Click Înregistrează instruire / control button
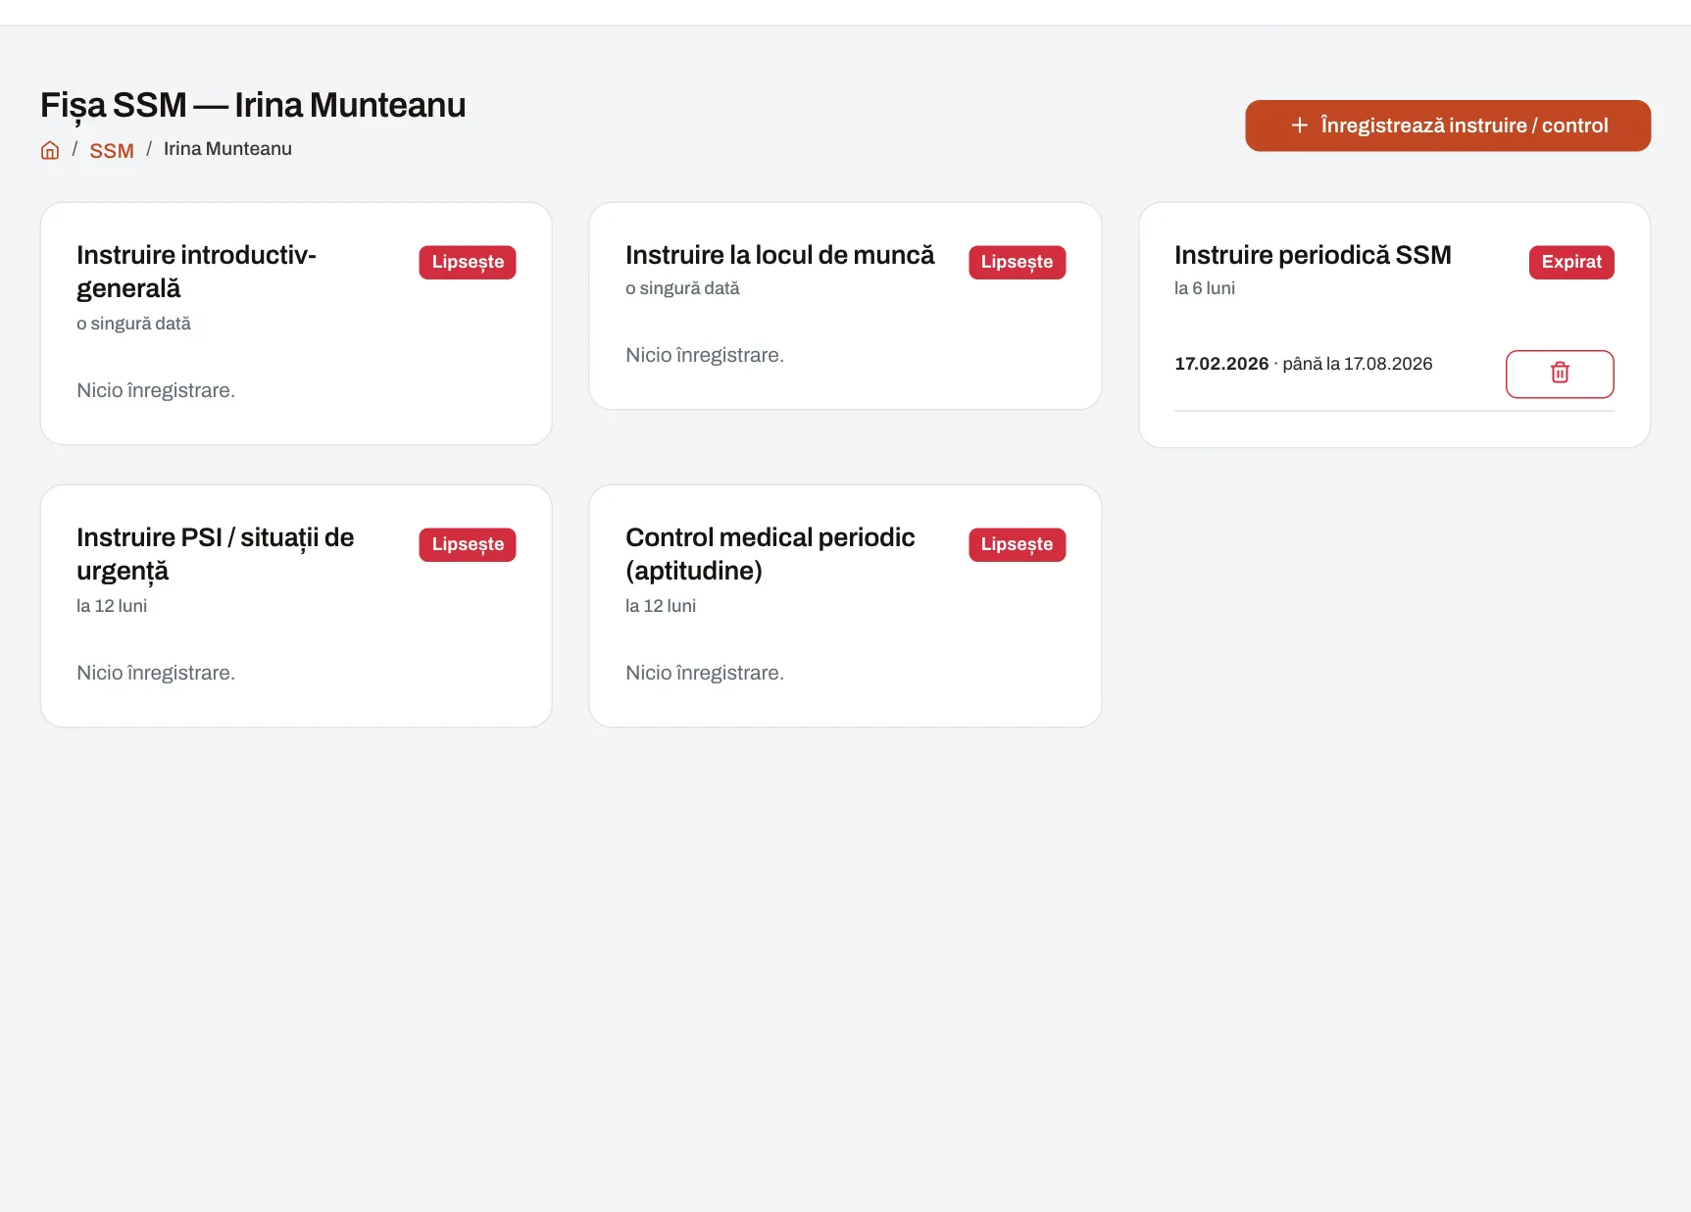The image size is (1691, 1212). 1448,126
